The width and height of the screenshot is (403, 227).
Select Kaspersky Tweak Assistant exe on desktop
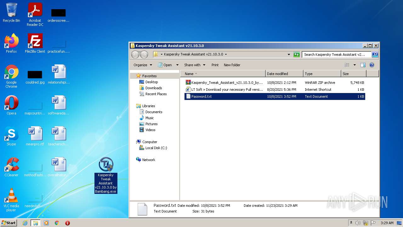106,175
